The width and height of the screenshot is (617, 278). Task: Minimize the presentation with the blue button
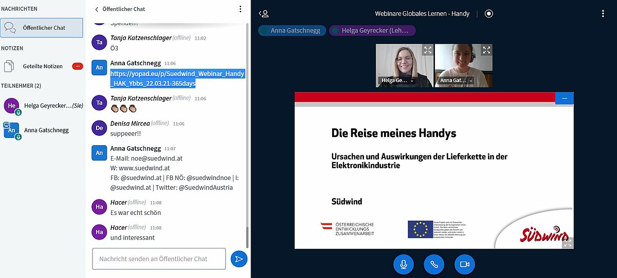pos(564,98)
